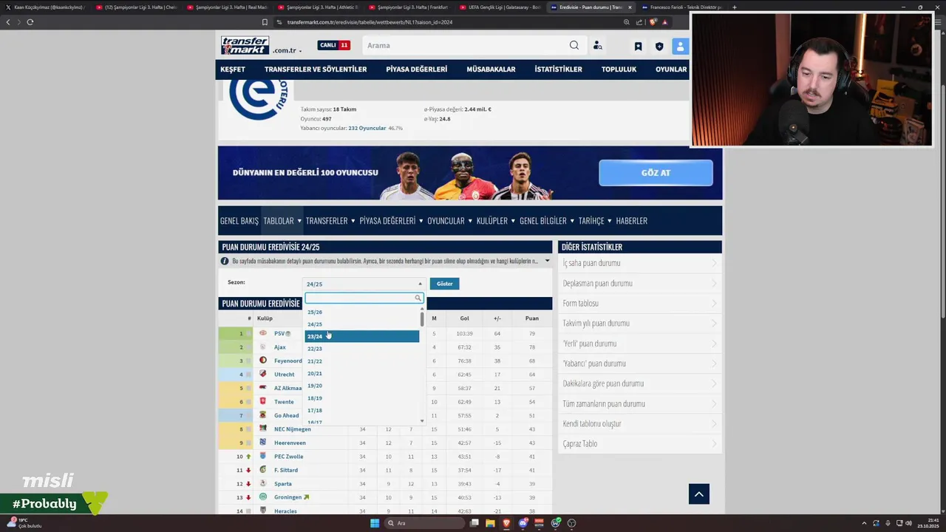
Task: Select season 19/20 from list
Action: tap(361, 386)
